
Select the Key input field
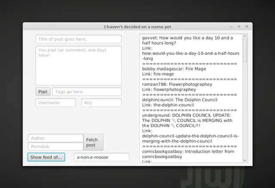[101, 103]
